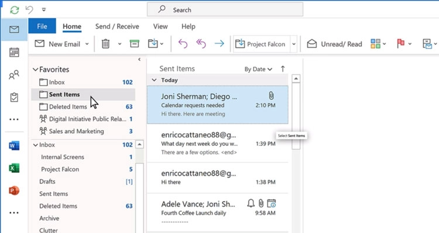Click the Move to folder icon

[x=153, y=44]
